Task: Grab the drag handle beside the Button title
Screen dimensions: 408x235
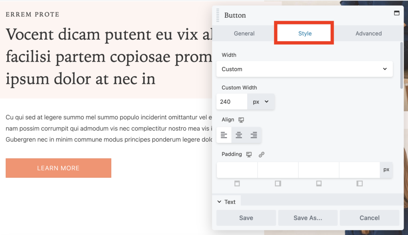Action: [x=217, y=15]
